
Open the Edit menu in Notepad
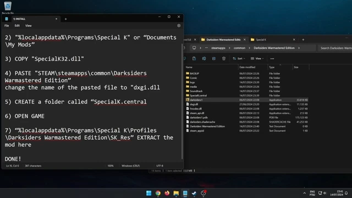pyautogui.click(x=17, y=26)
